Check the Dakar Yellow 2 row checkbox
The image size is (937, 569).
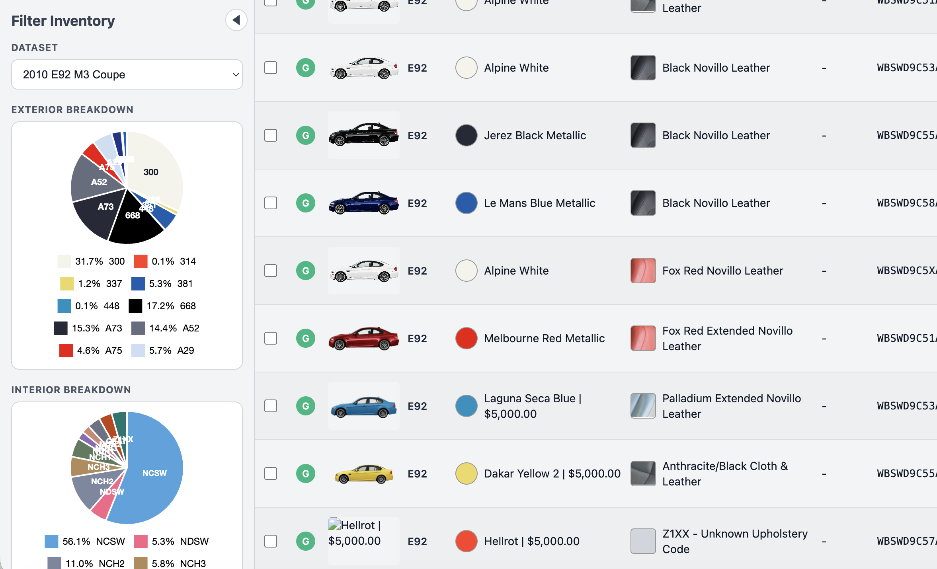click(x=271, y=474)
